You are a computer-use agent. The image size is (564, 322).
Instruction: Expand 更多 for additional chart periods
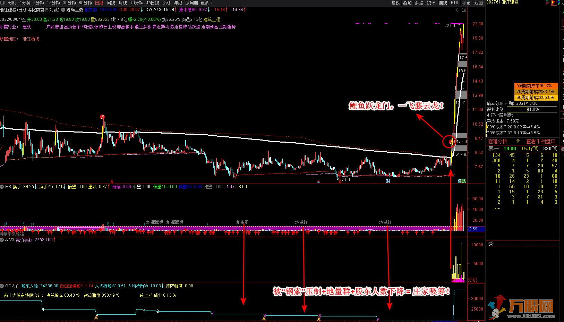coord(206,3)
